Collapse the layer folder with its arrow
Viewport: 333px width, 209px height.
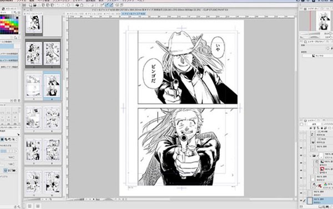pos(310,156)
